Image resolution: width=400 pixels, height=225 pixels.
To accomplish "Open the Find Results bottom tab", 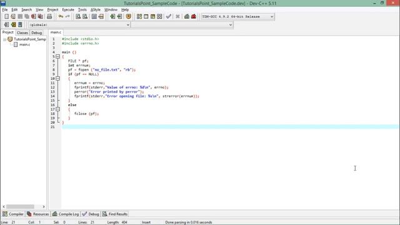I will point(115,214).
